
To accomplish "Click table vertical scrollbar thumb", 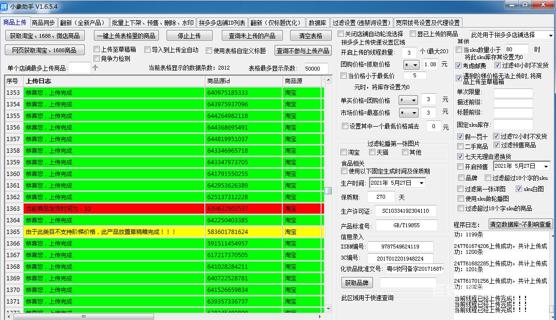I will click(x=328, y=190).
